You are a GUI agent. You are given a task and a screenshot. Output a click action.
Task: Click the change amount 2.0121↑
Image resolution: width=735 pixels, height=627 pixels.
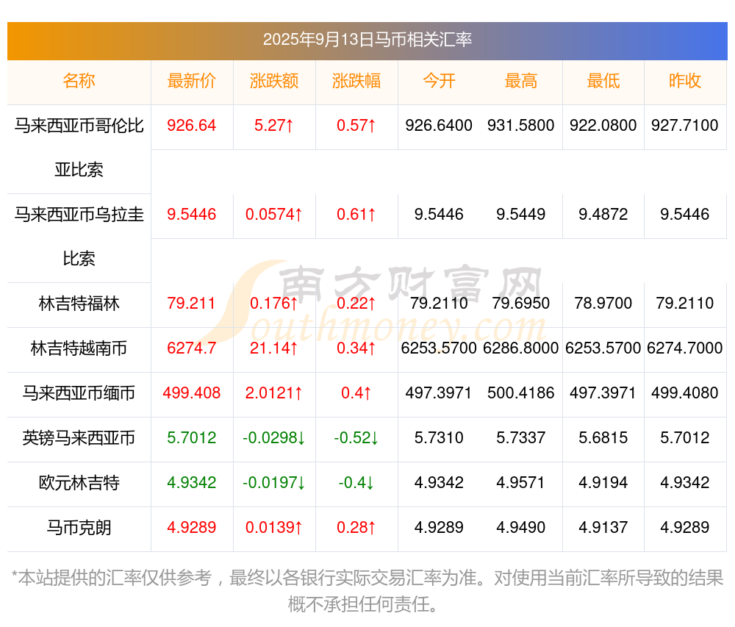(x=274, y=393)
